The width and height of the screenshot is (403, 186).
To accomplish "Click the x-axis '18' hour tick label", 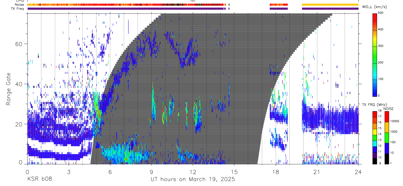I will 276,172.
